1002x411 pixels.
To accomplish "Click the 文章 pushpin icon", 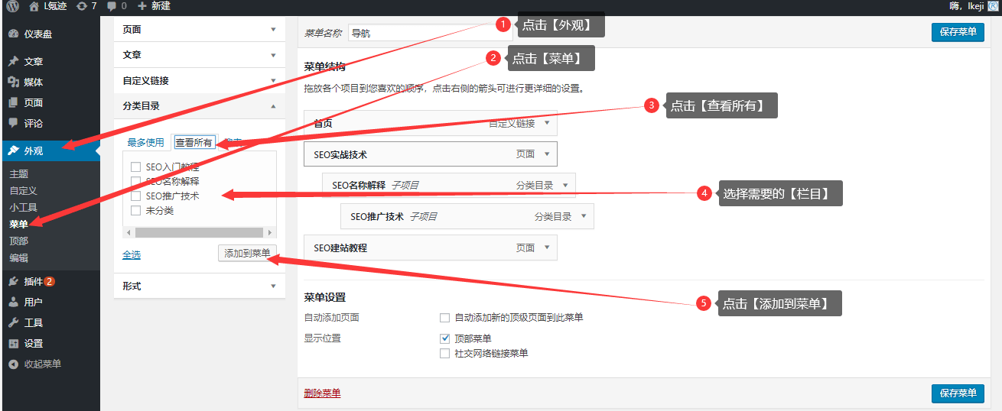I will coord(13,62).
